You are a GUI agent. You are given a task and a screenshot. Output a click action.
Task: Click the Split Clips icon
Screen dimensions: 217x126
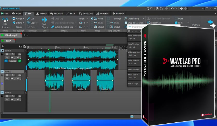44,20
